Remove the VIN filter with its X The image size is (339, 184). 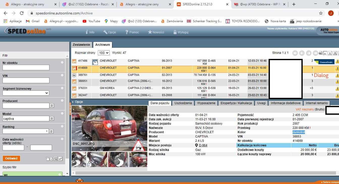click(x=62, y=75)
